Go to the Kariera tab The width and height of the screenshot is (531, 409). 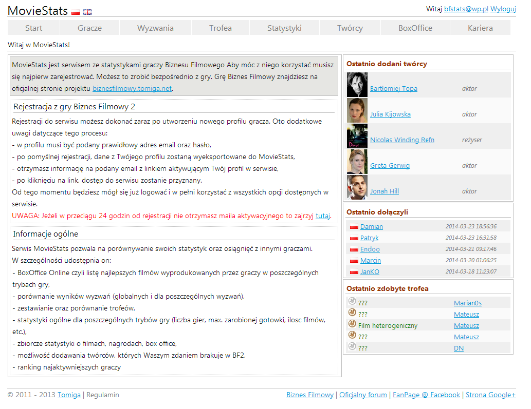click(480, 28)
